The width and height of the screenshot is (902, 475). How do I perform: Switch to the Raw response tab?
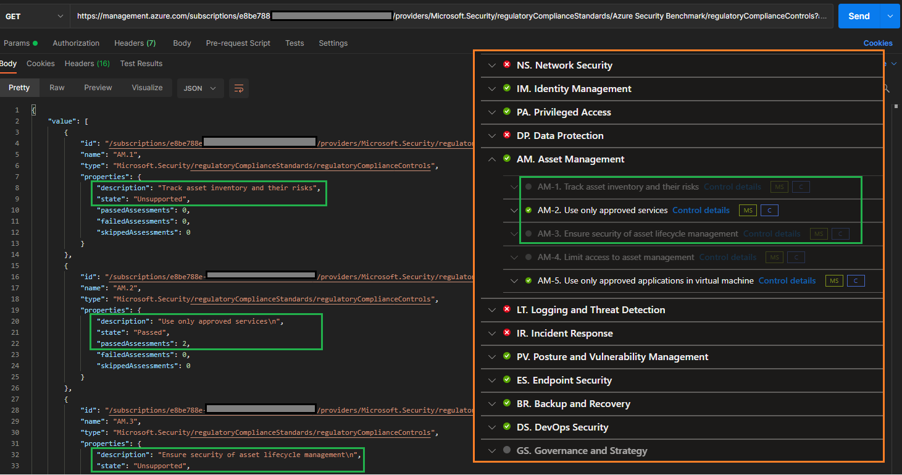point(57,88)
